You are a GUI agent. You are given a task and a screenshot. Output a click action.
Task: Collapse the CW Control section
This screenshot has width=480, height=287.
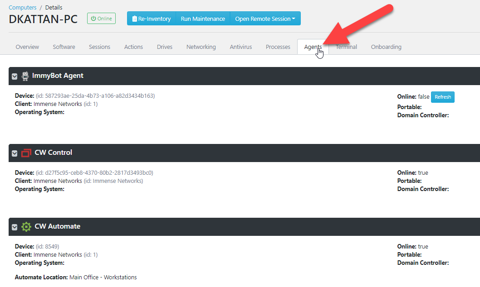15,153
